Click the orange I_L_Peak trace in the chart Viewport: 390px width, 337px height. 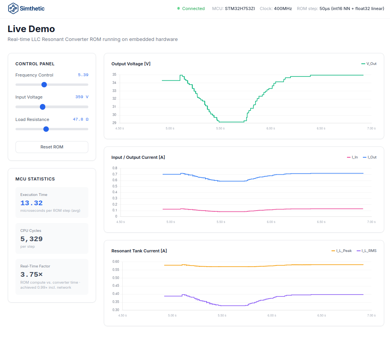click(x=264, y=266)
